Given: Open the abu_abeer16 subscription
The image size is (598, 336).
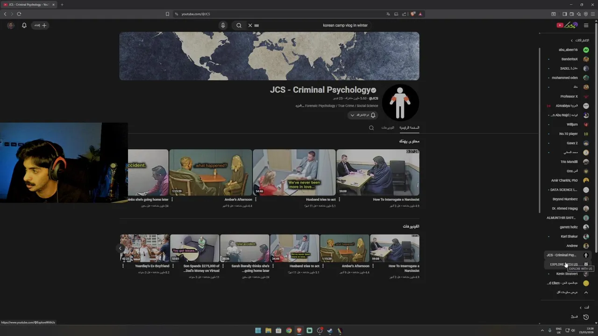Looking at the screenshot, I should pos(568,50).
